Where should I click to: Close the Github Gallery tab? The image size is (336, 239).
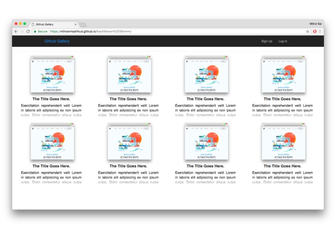(x=75, y=25)
